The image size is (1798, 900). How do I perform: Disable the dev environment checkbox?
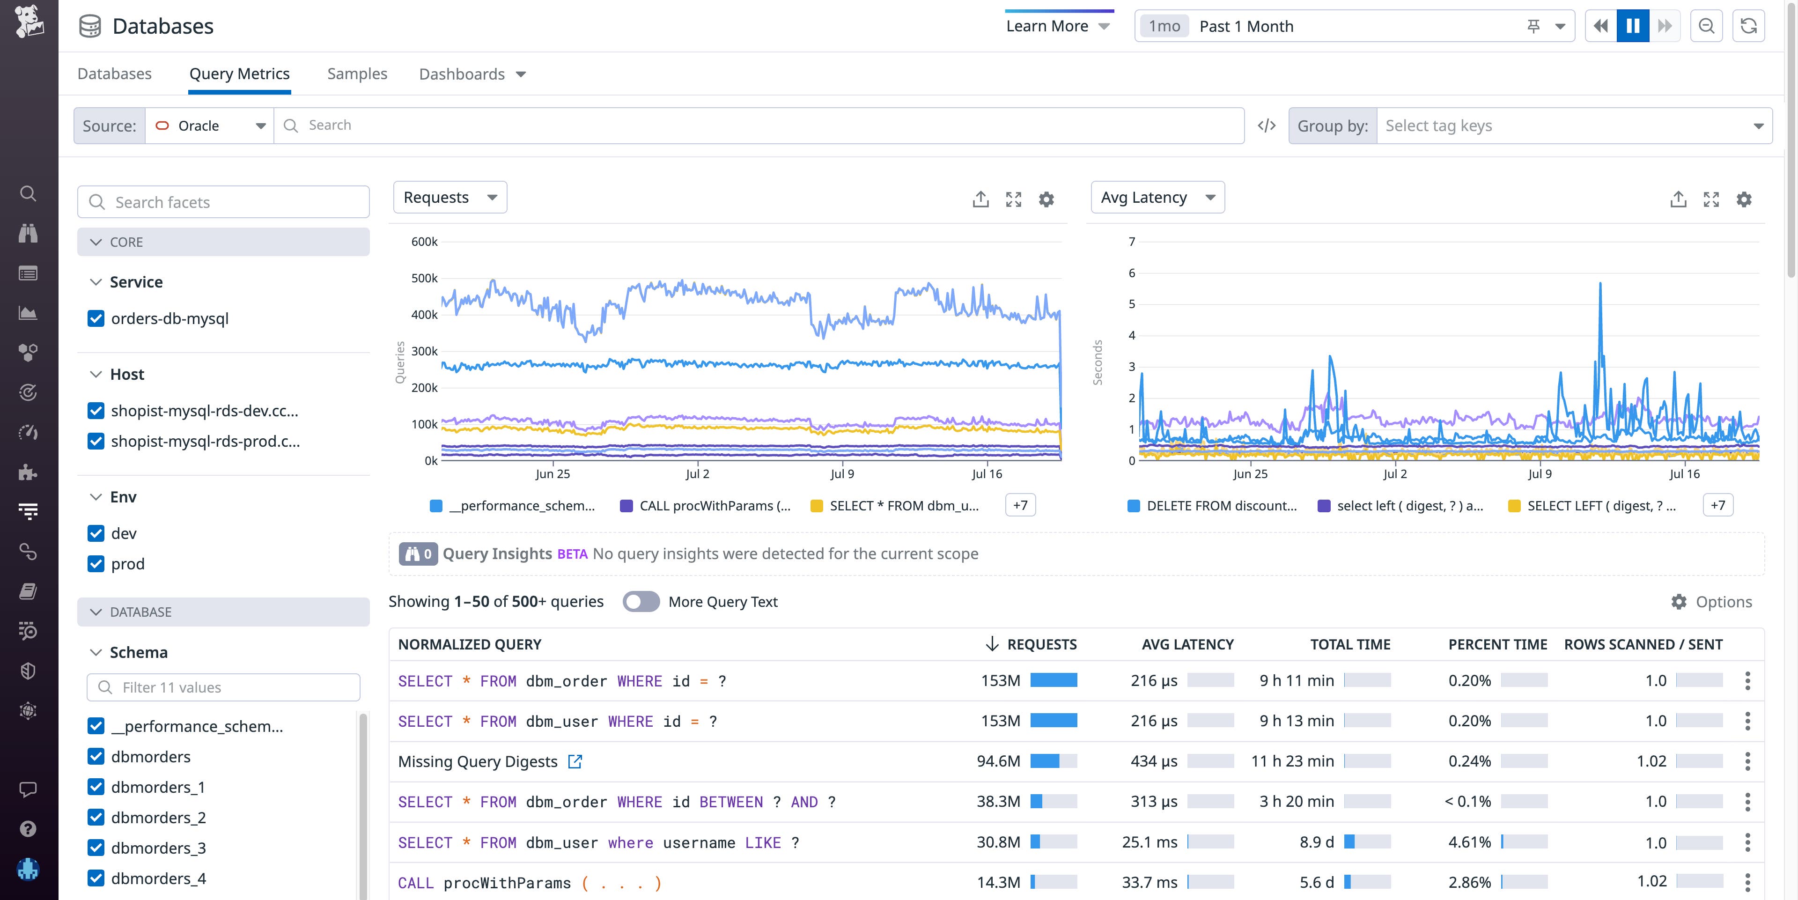[96, 534]
